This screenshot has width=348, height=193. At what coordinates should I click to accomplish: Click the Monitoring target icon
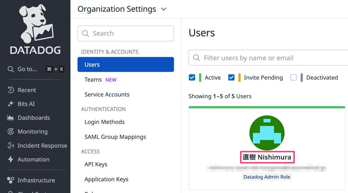pyautogui.click(x=11, y=131)
